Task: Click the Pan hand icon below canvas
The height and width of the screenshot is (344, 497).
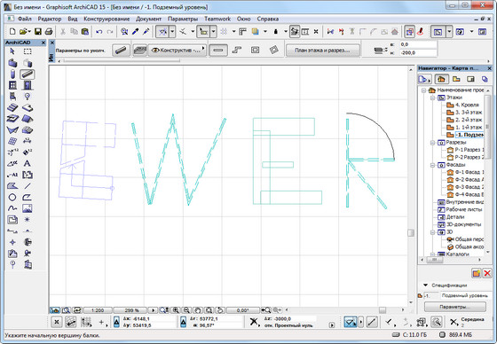Action: (x=197, y=310)
